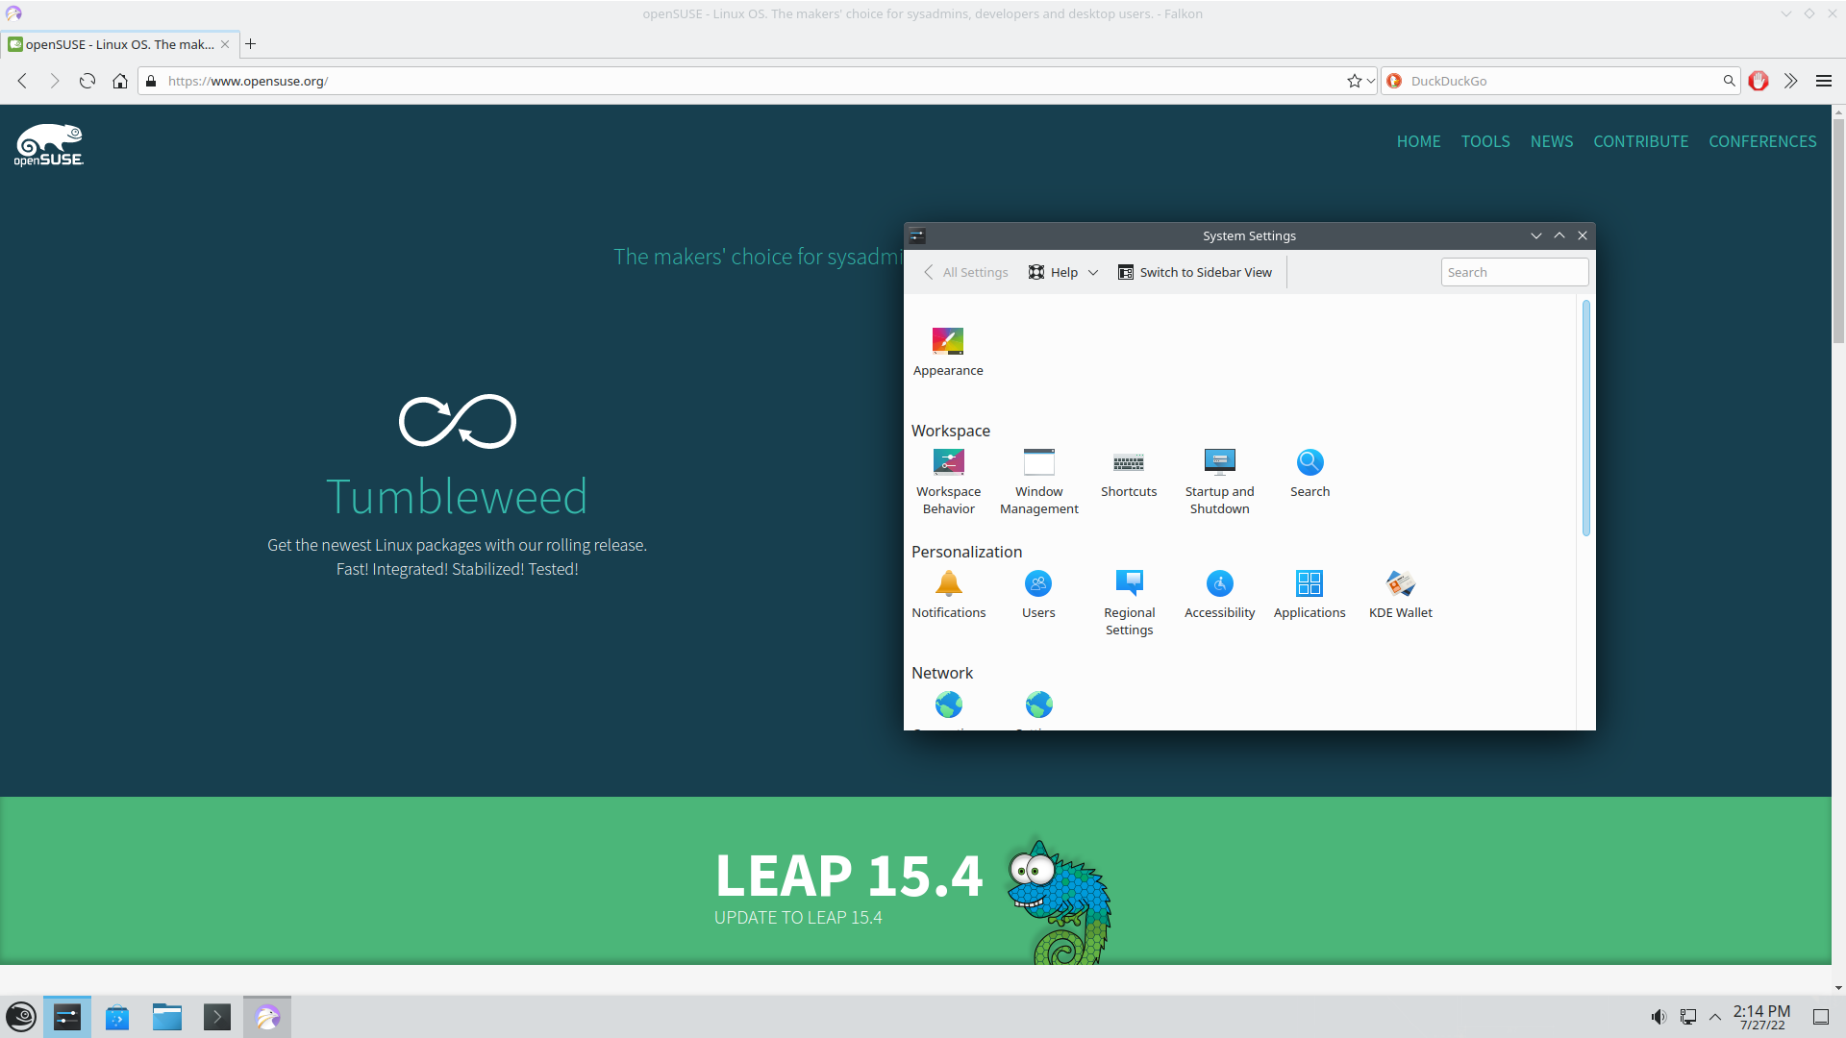Viewport: 1846px width, 1038px height.
Task: Click System Settings taskbar entry
Action: click(x=67, y=1017)
